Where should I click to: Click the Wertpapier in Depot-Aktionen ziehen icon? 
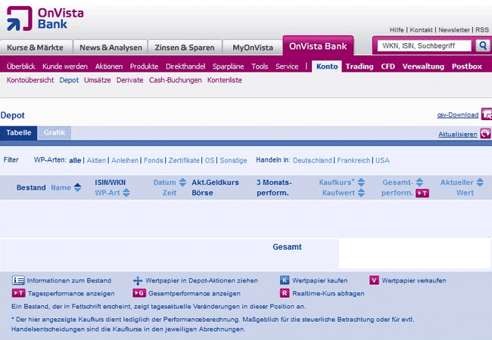pos(138,280)
